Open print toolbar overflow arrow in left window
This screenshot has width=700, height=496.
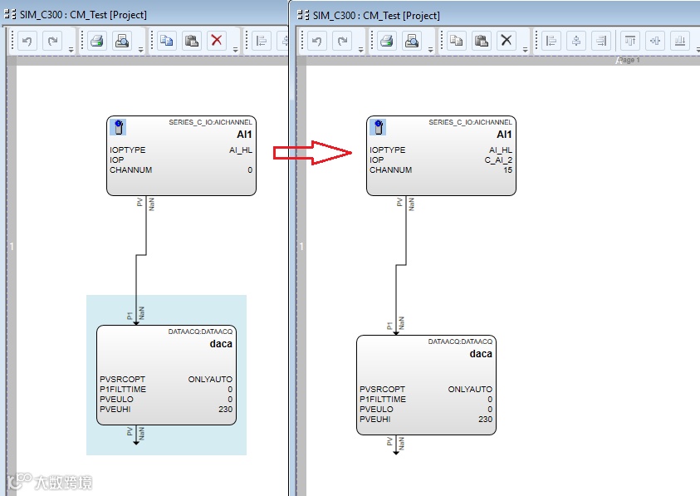(140, 49)
